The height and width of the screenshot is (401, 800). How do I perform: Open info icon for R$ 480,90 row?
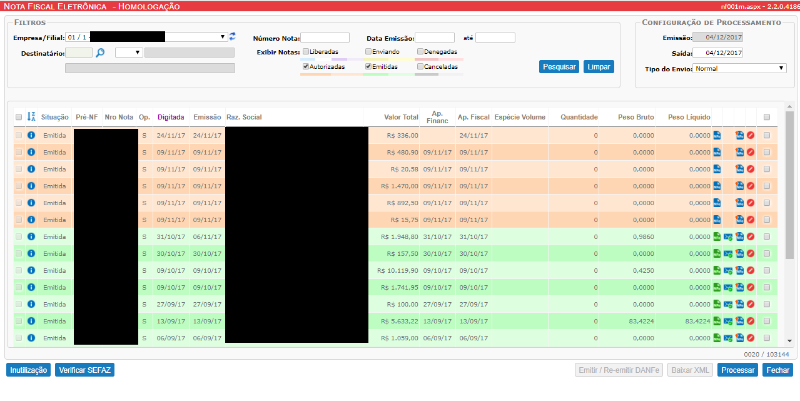pos(31,152)
